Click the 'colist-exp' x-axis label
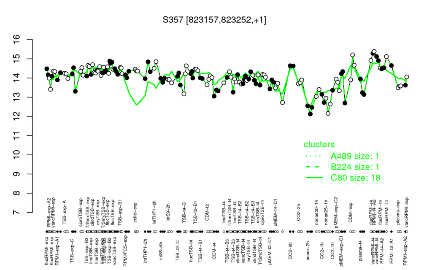Screen dimensions: 432x270 [x=135, y=213]
